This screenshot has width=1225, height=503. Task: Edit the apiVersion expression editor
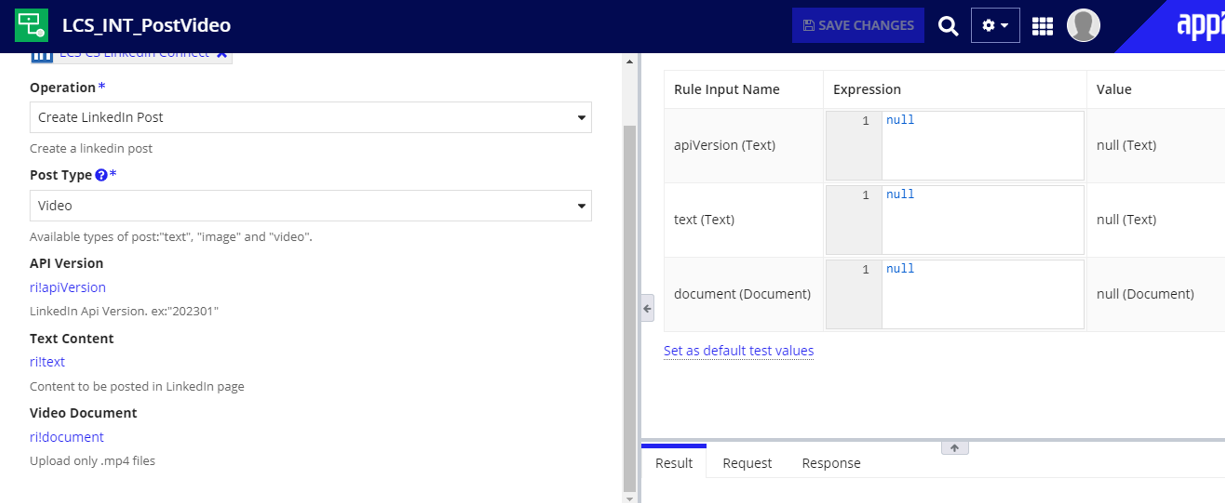click(983, 146)
